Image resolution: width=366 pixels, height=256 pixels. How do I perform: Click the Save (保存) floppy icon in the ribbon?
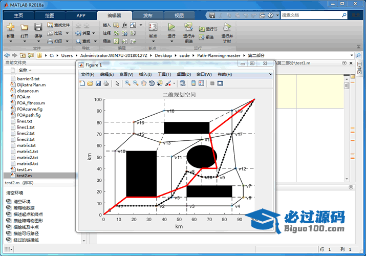[38, 27]
